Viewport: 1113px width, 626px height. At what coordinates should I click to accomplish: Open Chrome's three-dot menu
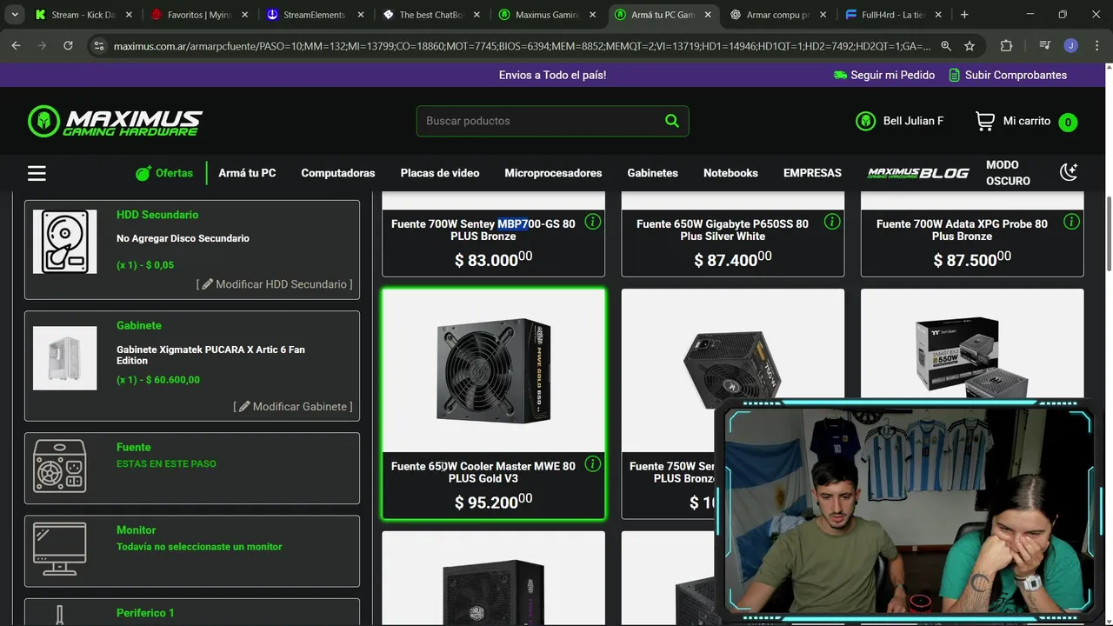1096,46
